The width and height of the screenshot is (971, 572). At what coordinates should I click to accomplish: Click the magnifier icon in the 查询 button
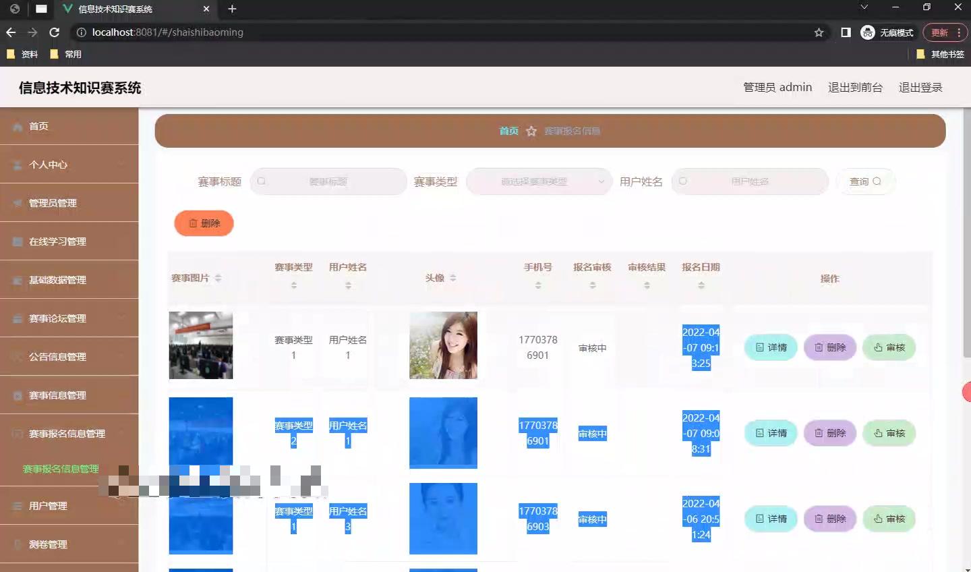876,181
